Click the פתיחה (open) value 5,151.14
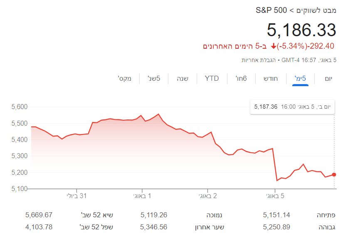The image size is (343, 241). (276, 215)
